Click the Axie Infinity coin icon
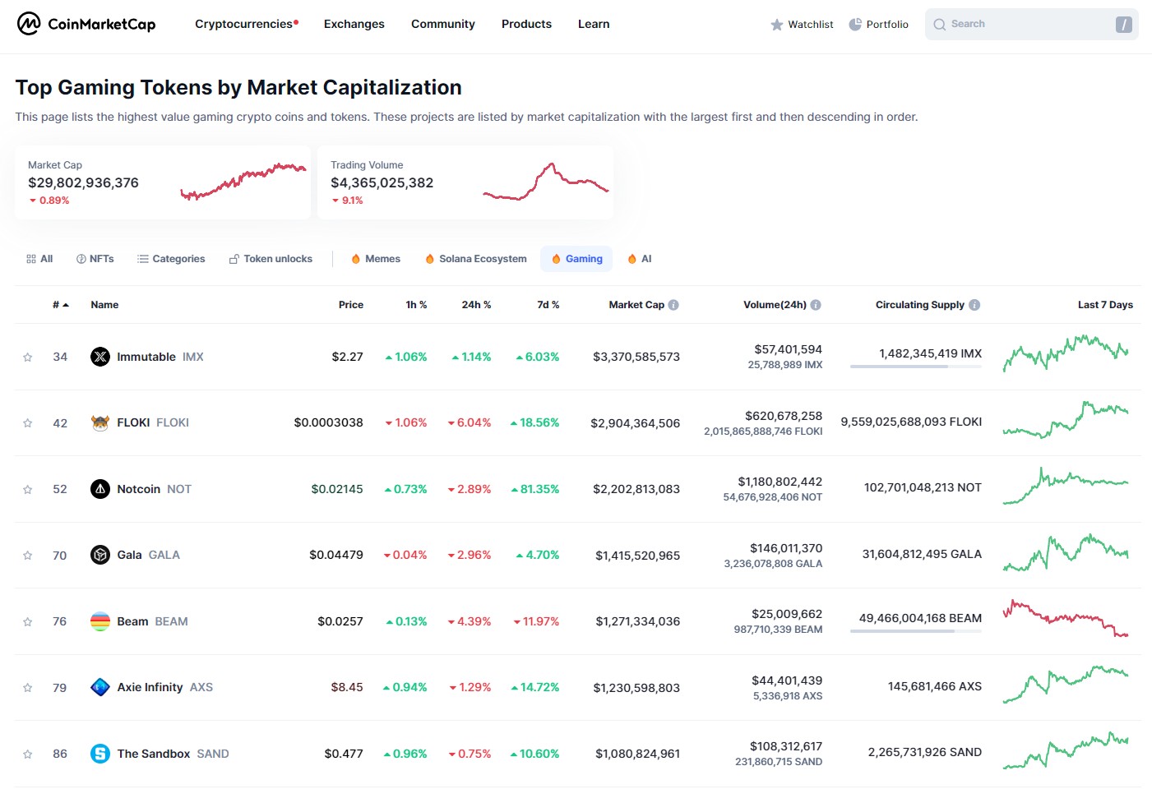 click(x=100, y=687)
